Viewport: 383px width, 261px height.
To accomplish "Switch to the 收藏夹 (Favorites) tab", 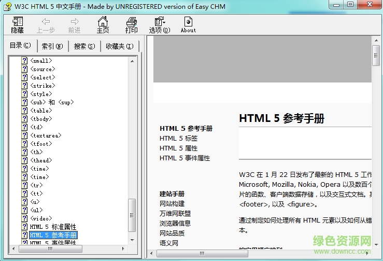I will coord(120,46).
